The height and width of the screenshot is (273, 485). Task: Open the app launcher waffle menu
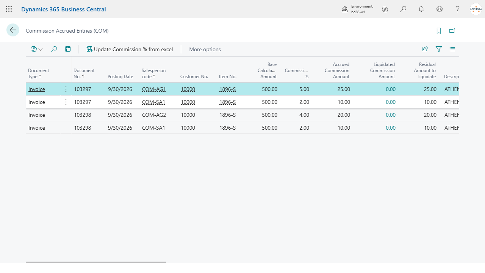coord(9,9)
